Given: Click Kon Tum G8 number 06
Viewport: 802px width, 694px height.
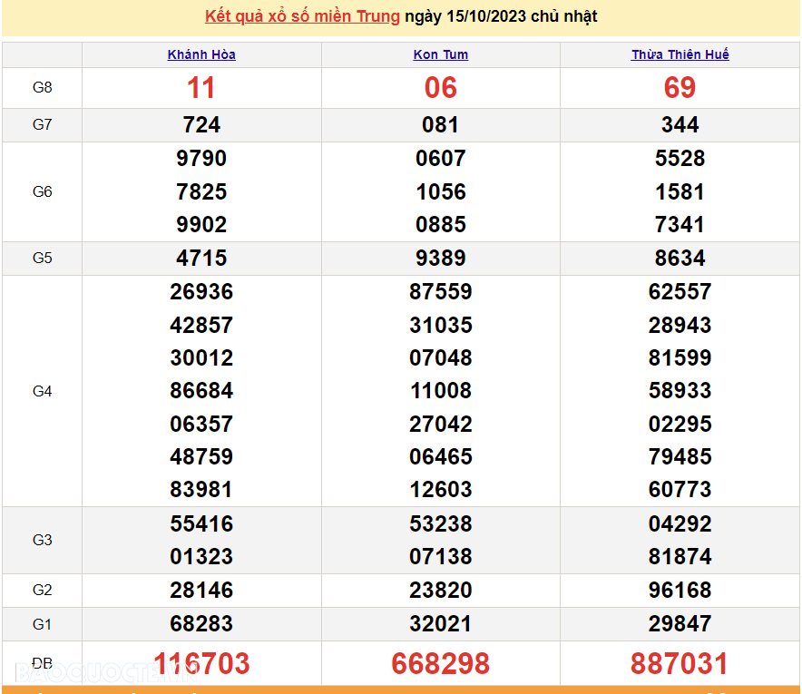Looking at the screenshot, I should (x=441, y=88).
